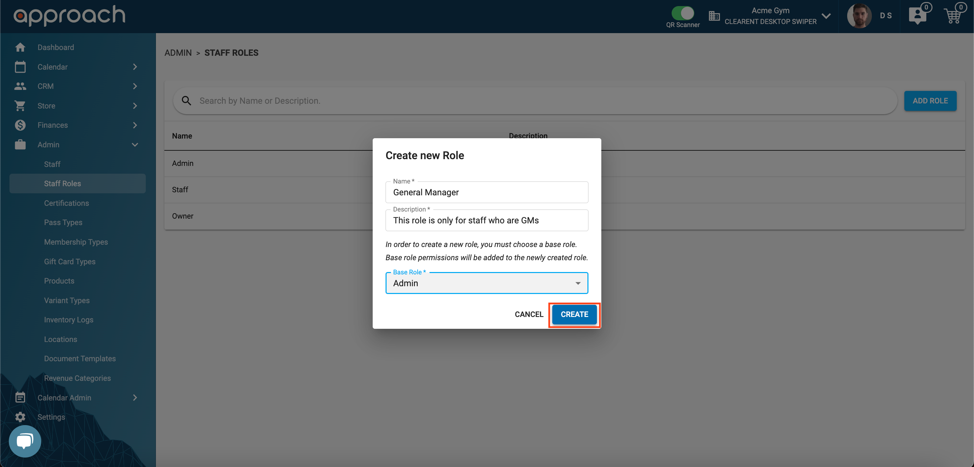Click the Name column header
The image size is (974, 467).
(x=182, y=136)
